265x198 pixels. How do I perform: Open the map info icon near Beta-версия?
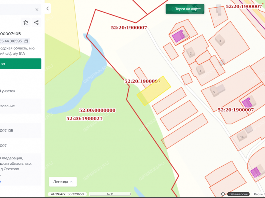pos(223,194)
